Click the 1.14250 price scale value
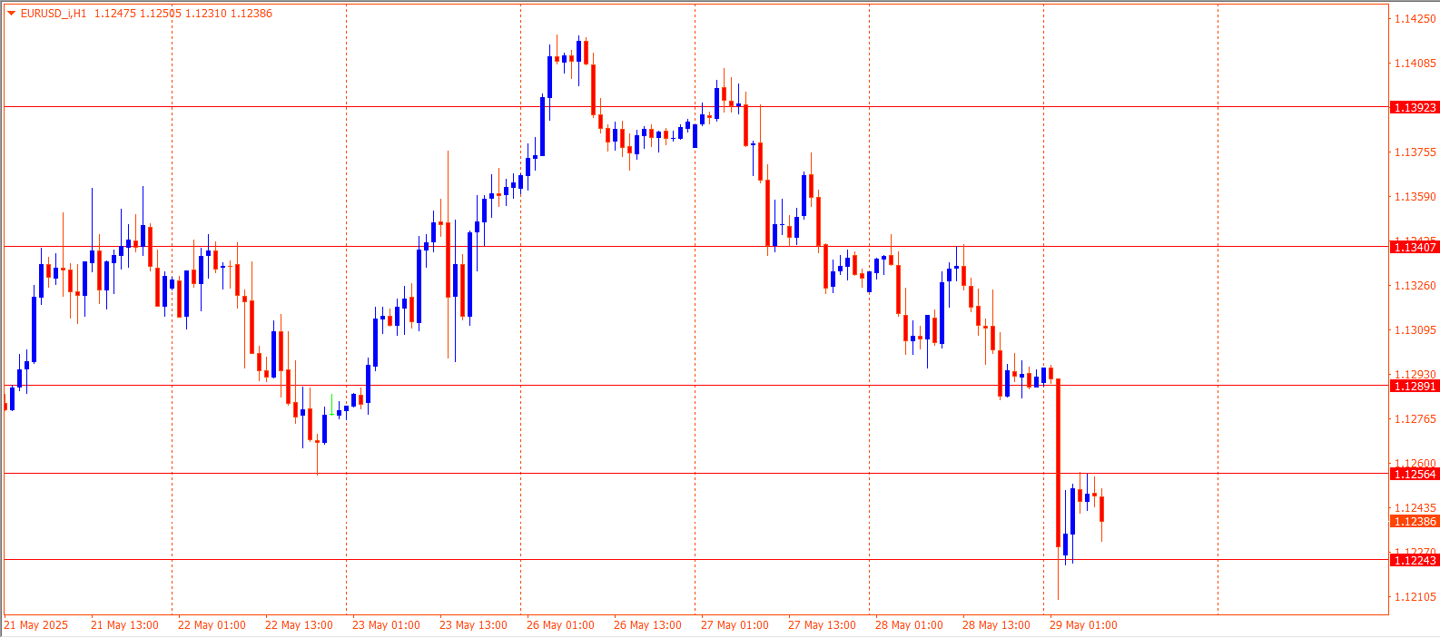 click(x=1415, y=19)
